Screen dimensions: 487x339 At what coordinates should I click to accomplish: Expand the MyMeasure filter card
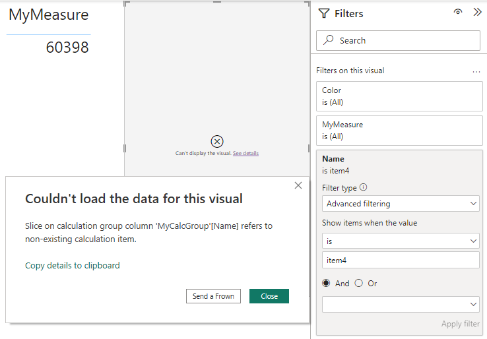[x=399, y=131]
